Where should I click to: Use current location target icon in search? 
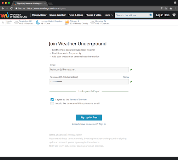pos(151,15)
